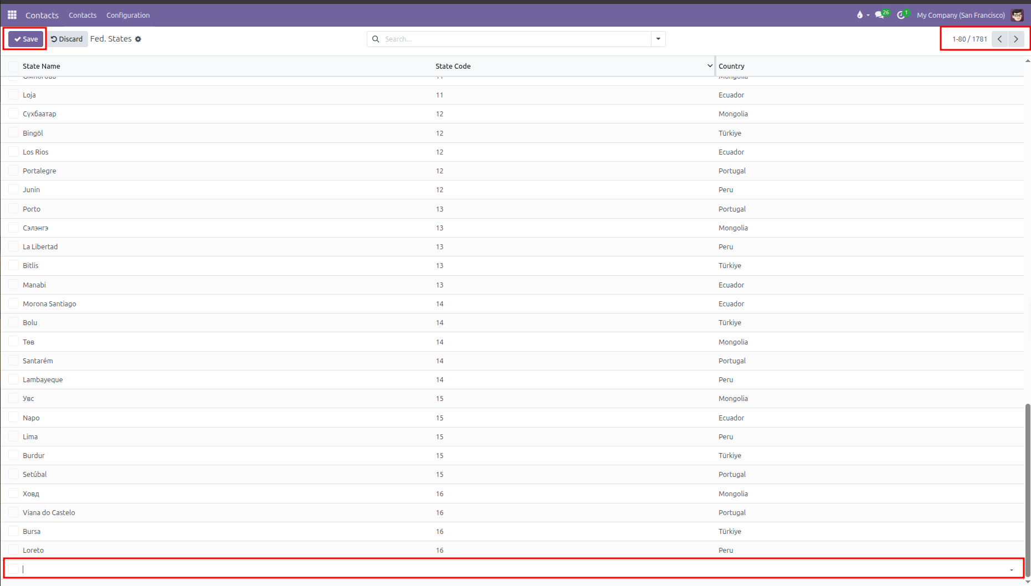Select all rows with the header checkbox
Screen dimensions: 1031x586
13,66
